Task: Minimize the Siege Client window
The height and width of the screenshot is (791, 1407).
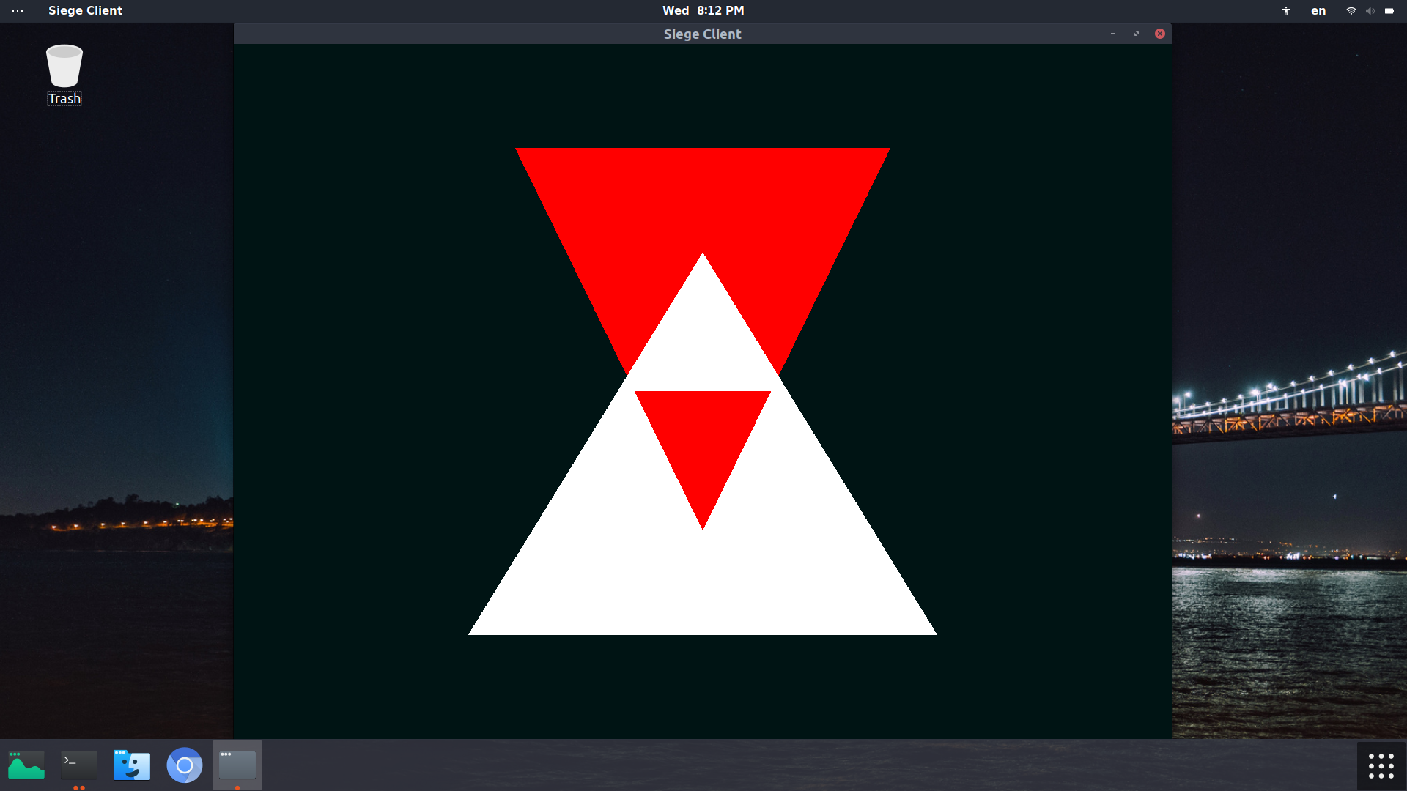Action: pyautogui.click(x=1112, y=34)
